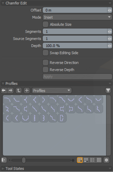Open browser settings gear icon
Viewport: 113px width, 172px height.
107,160
